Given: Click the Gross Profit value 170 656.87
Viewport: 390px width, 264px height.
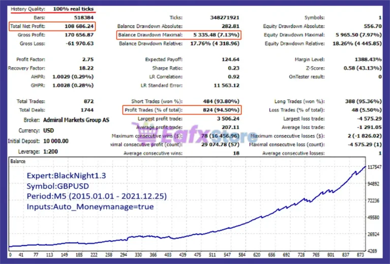Looking at the screenshot, I should coord(77,35).
